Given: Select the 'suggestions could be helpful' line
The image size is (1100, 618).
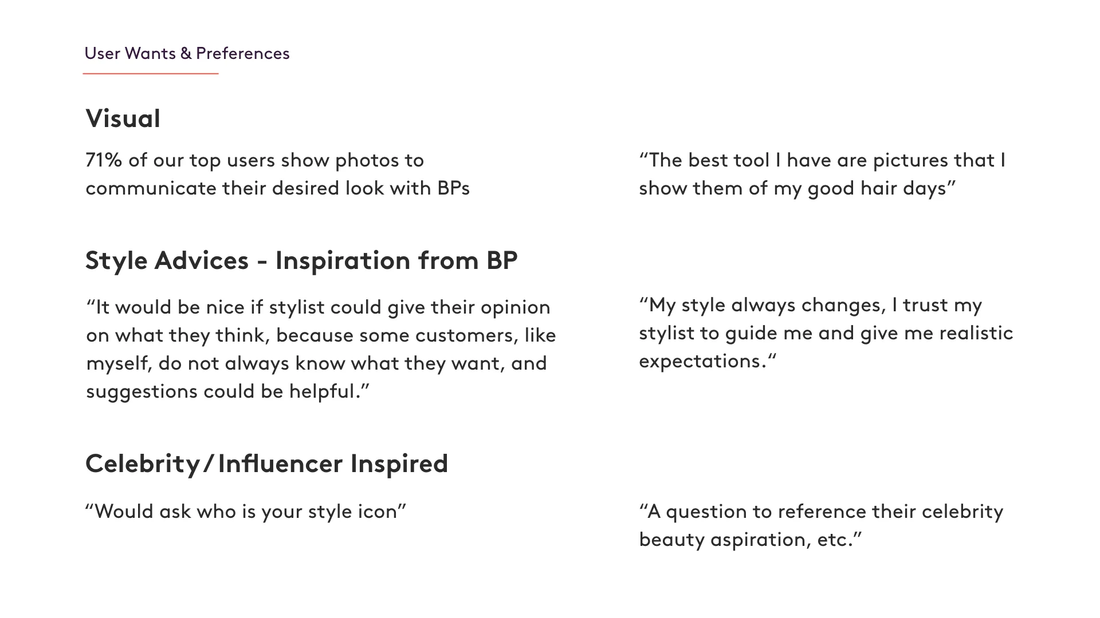Looking at the screenshot, I should click(x=228, y=391).
